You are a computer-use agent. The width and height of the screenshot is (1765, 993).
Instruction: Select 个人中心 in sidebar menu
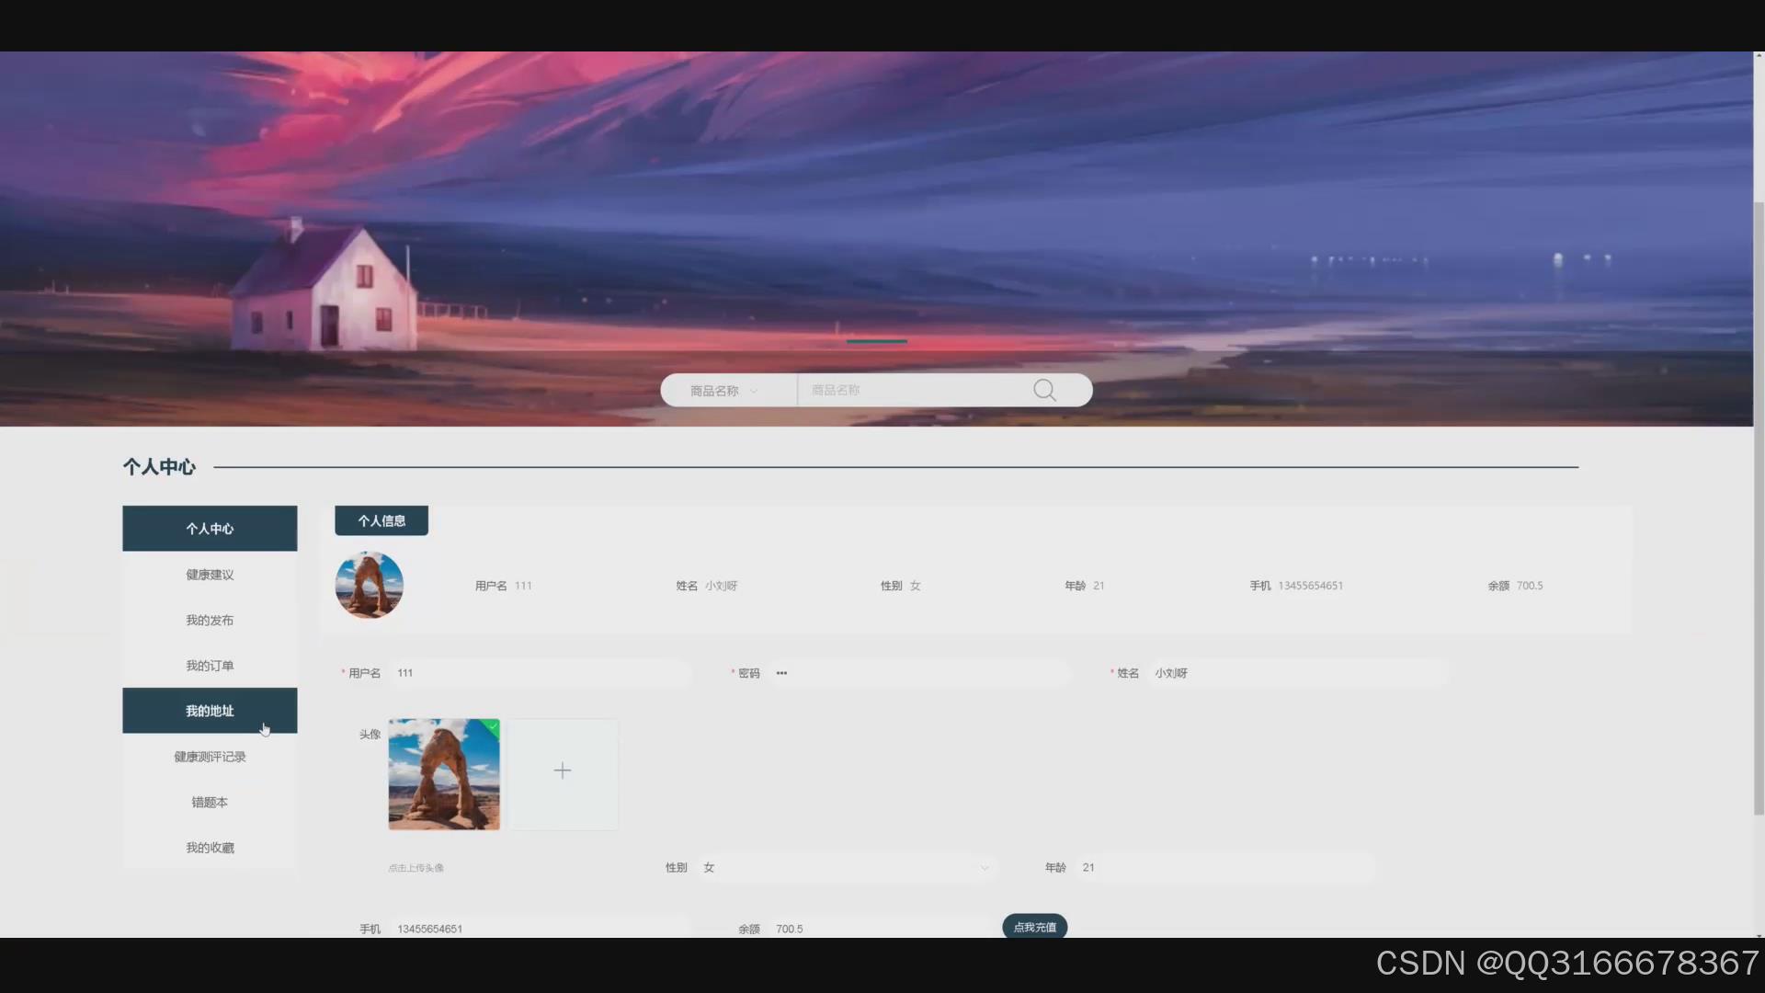pyautogui.click(x=210, y=529)
